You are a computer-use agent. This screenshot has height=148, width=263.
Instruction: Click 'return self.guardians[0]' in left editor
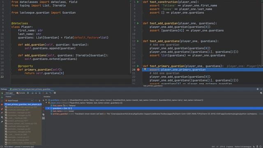(x=44, y=73)
